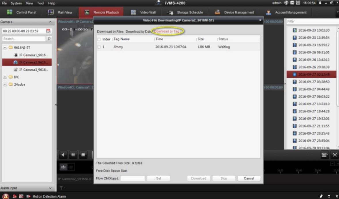Viewport: 339px width, 199px height.
Task: Click the Filter field in file list
Action: 313,21
